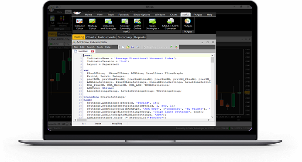Open FXApps from the ribbon
The image size is (302, 162).
pos(188,23)
